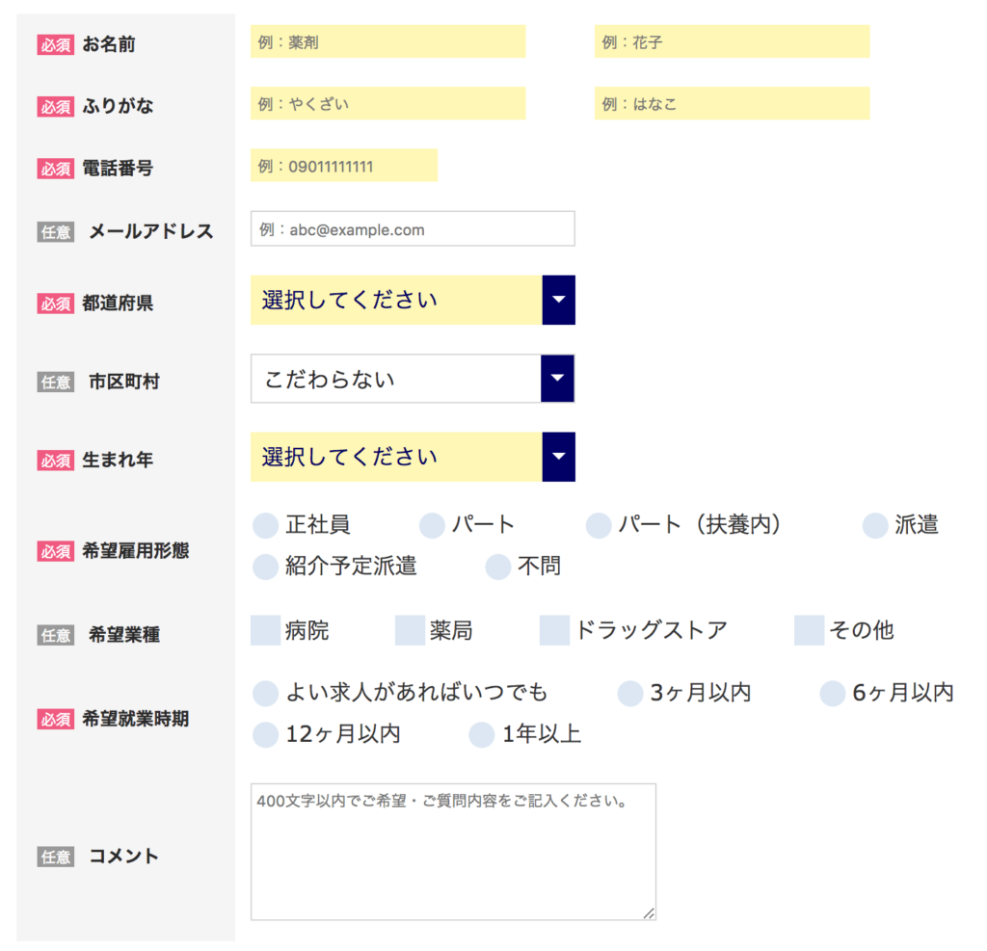
Task: Click the last name field showing 例：薬剤
Action: tap(387, 41)
